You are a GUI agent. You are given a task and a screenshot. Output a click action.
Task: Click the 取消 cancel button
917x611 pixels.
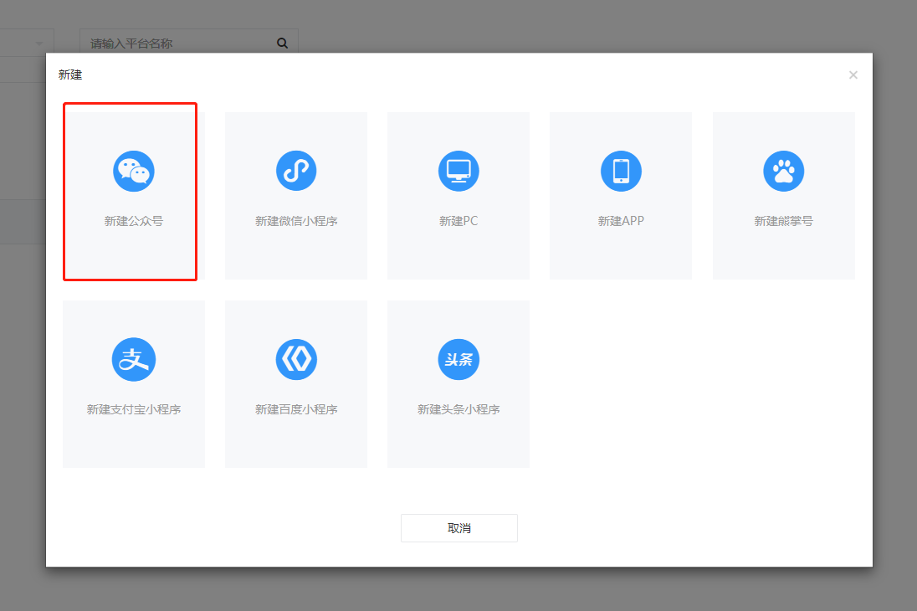459,528
